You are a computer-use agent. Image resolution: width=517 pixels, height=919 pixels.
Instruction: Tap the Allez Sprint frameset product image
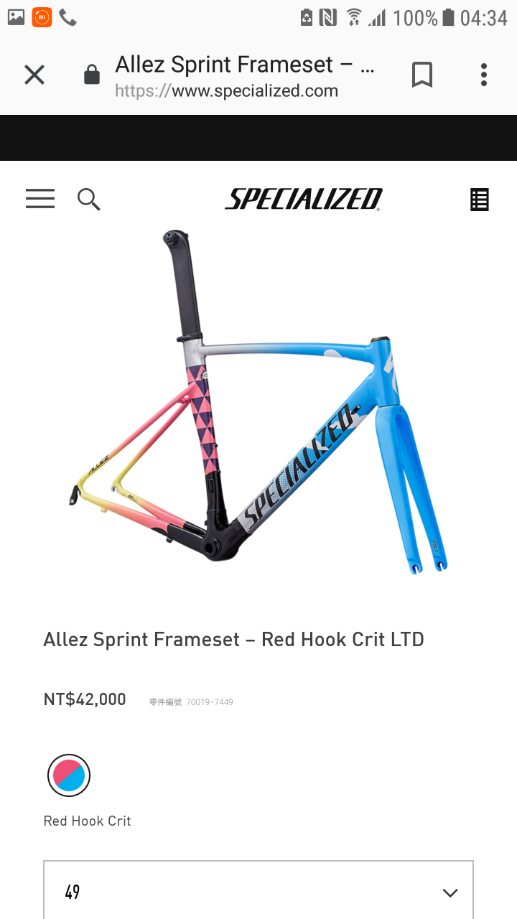[x=258, y=402]
